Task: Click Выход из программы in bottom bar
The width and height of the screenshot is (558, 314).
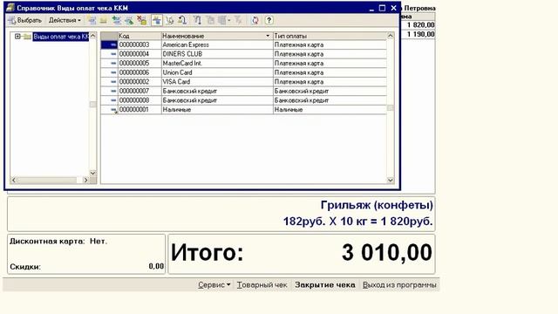Action: click(x=399, y=285)
